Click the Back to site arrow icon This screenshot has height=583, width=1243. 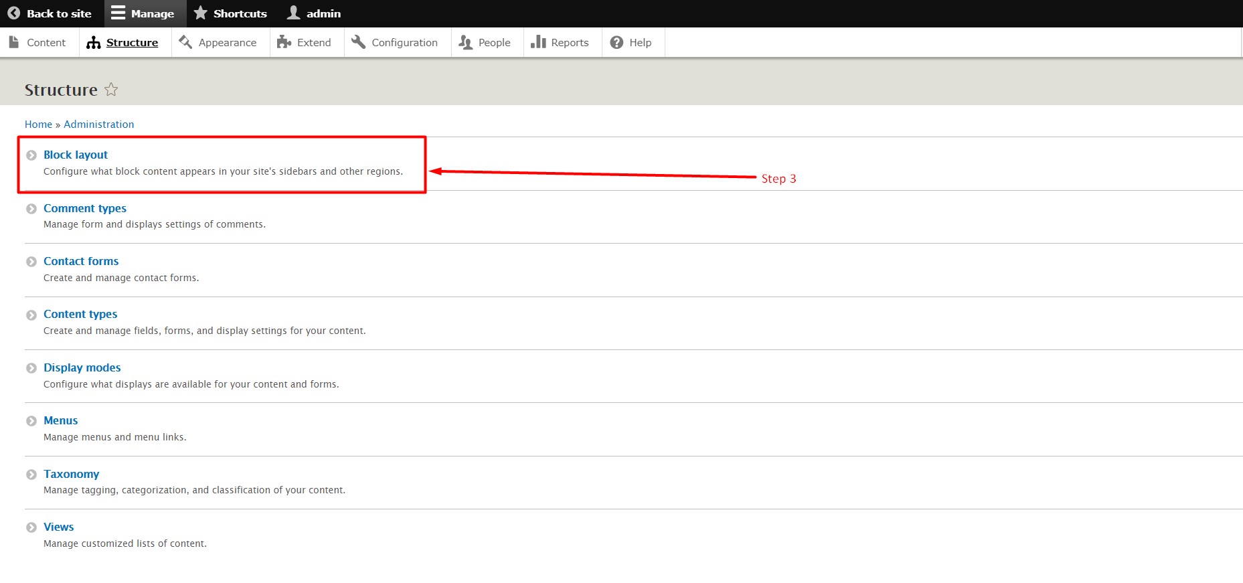pos(13,13)
